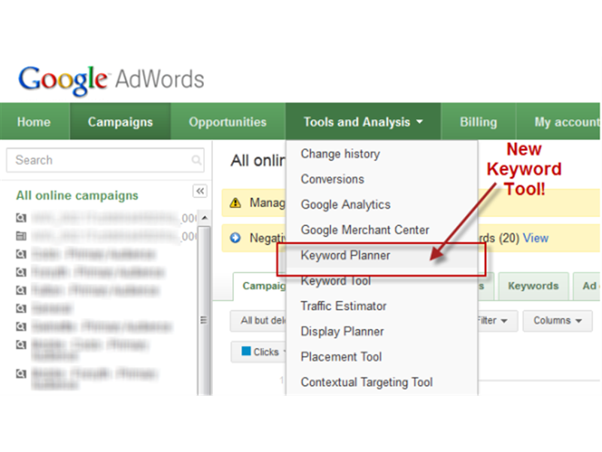Collapse the sidebar with double-chevron button
The image size is (602, 452).
(x=200, y=191)
